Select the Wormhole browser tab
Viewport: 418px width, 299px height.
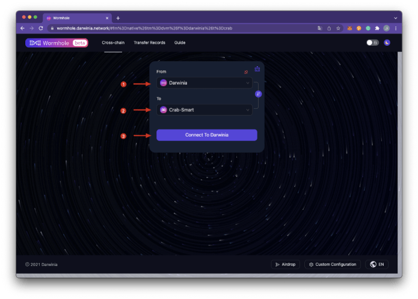pos(78,18)
